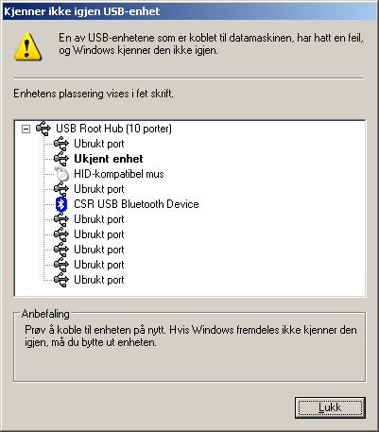Select Ubrukt port directly below CSR Bluetooth Device
Screen dimensions: 379x432
[99, 219]
